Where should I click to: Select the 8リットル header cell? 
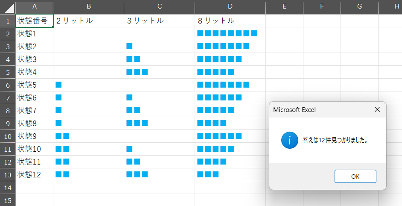(230, 21)
